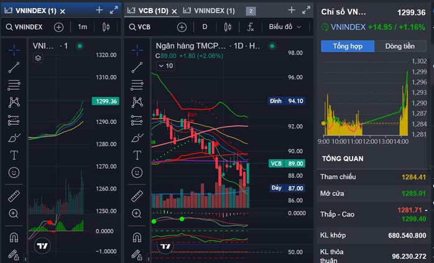
Task: Click Mở cửa value 1285.01
Action: 414,194
